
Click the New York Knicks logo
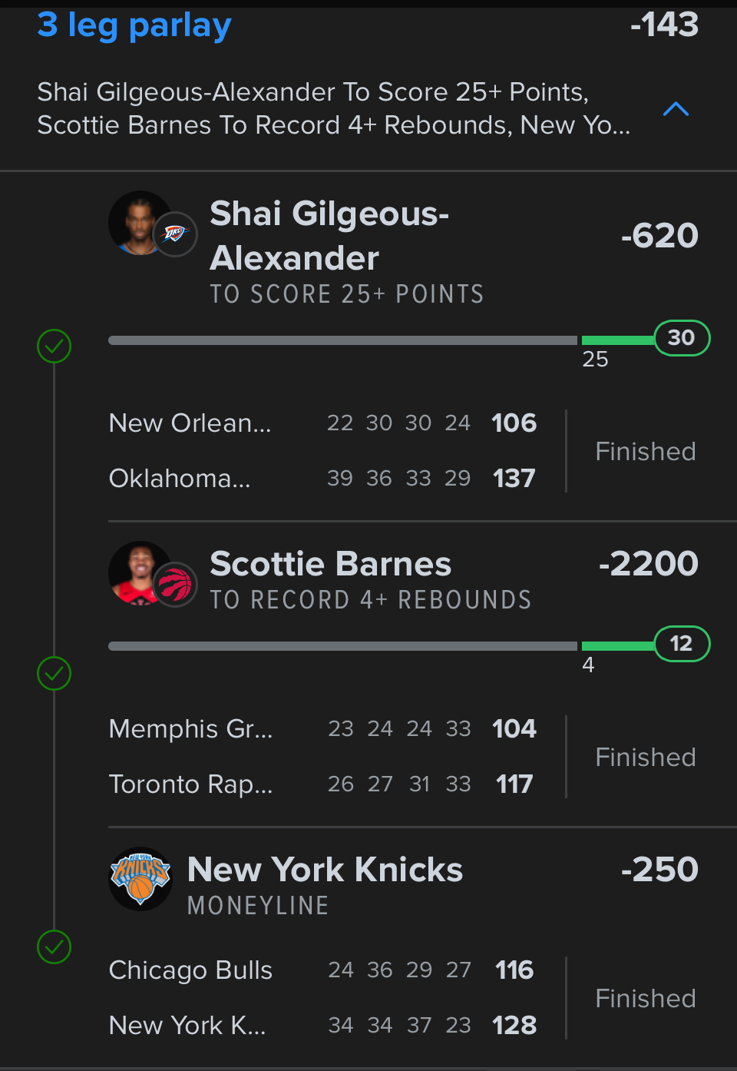pyautogui.click(x=140, y=879)
